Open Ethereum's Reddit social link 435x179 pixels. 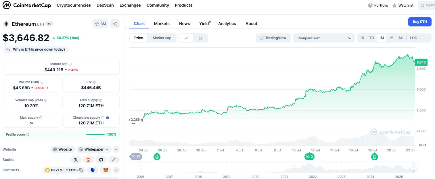[x=88, y=160]
